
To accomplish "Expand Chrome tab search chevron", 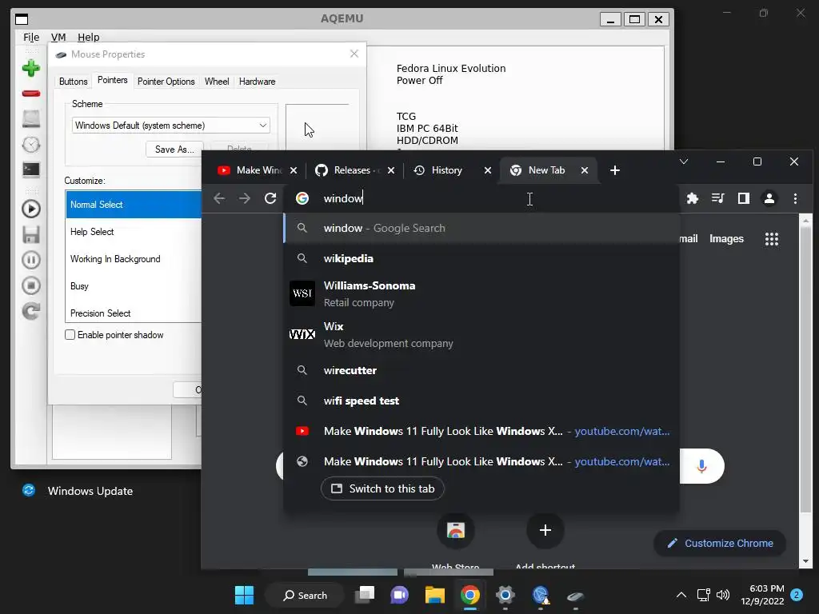I will pos(683,161).
